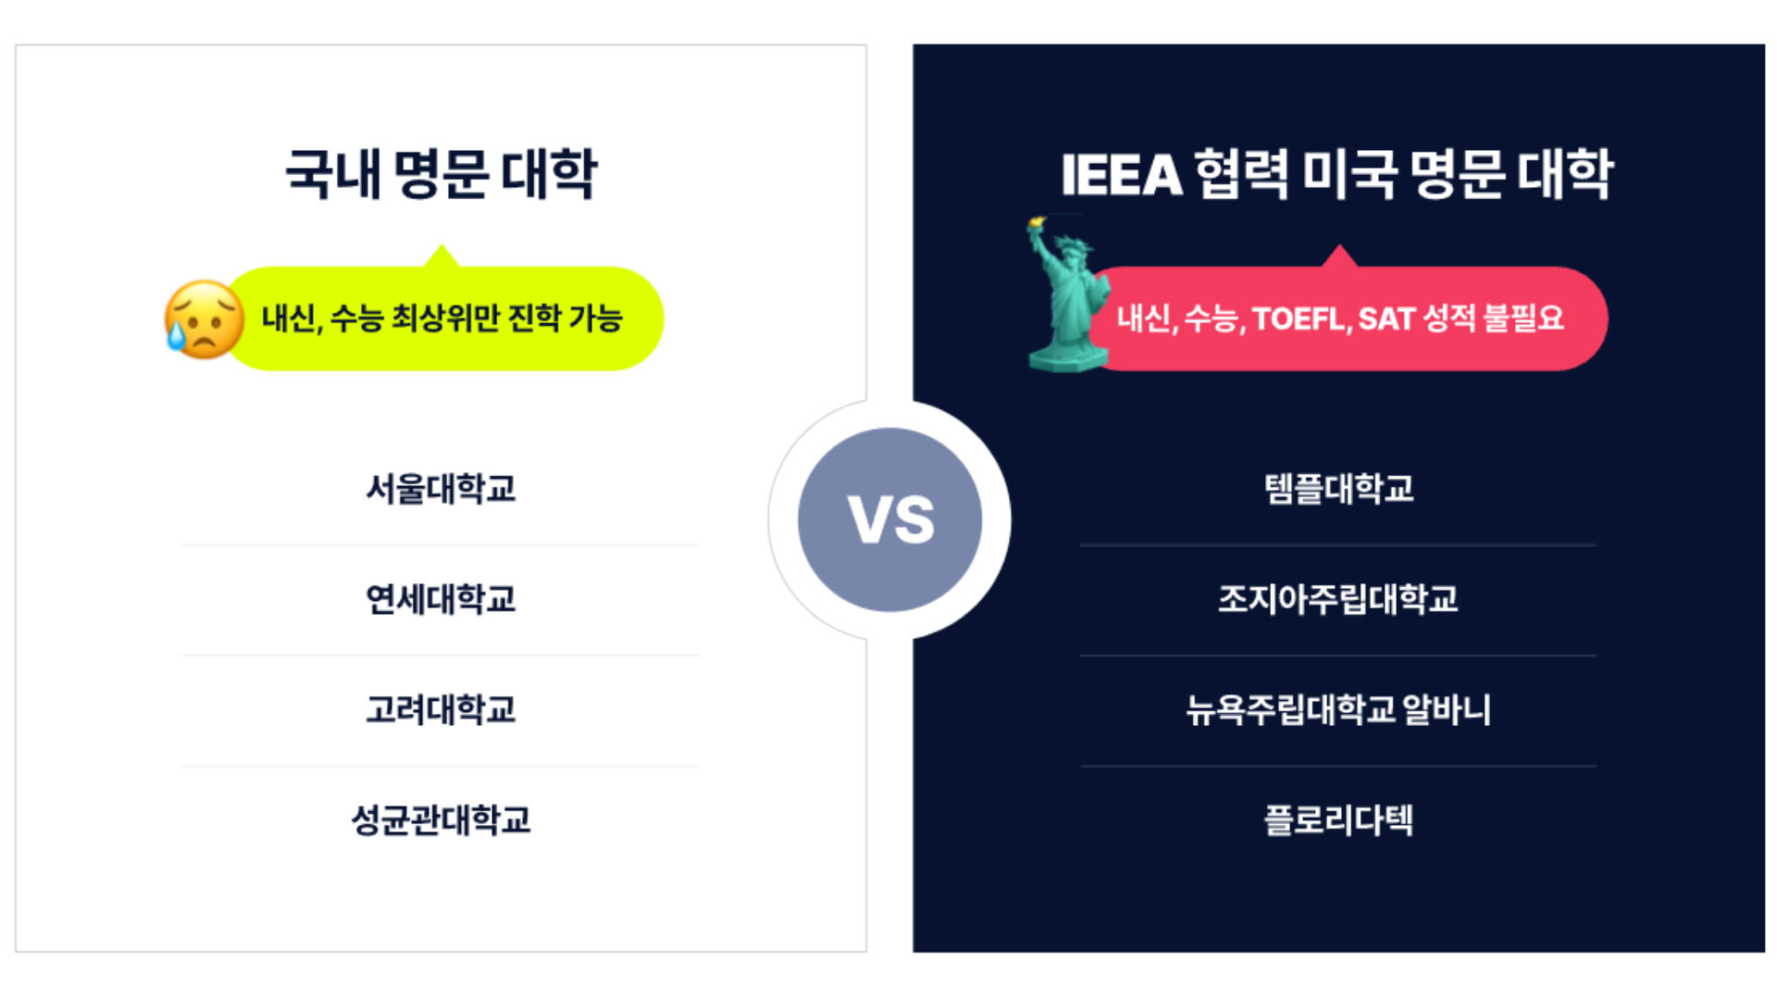Screen dimensions: 1777x1000
Task: Click the divider line below 템플대학교
Action: [x=1338, y=545]
